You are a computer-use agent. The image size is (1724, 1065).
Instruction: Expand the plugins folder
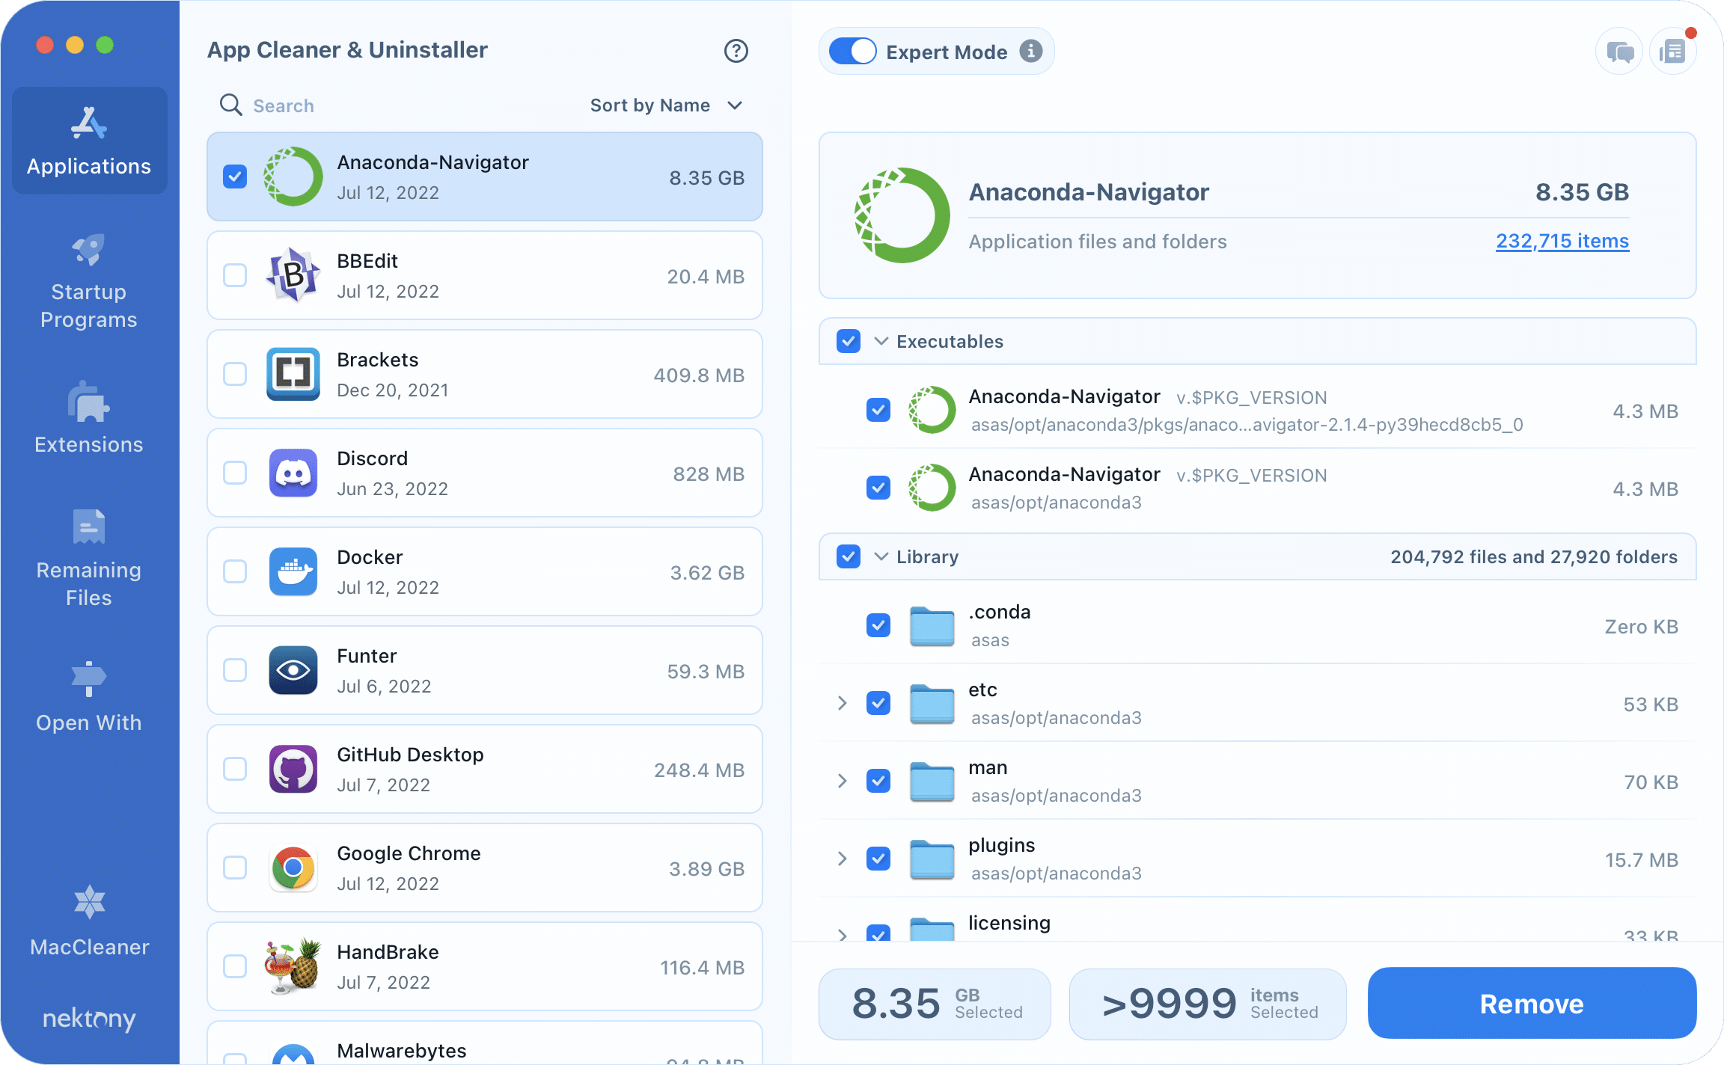[842, 859]
